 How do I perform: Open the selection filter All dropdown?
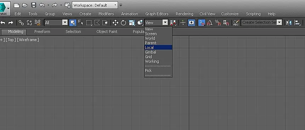[x=56, y=23]
